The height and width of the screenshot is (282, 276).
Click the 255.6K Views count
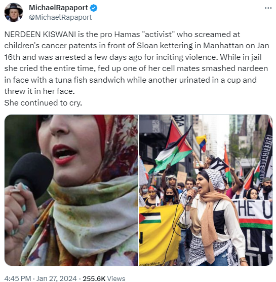pos(104,278)
